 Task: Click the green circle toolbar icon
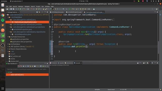point(70,9)
